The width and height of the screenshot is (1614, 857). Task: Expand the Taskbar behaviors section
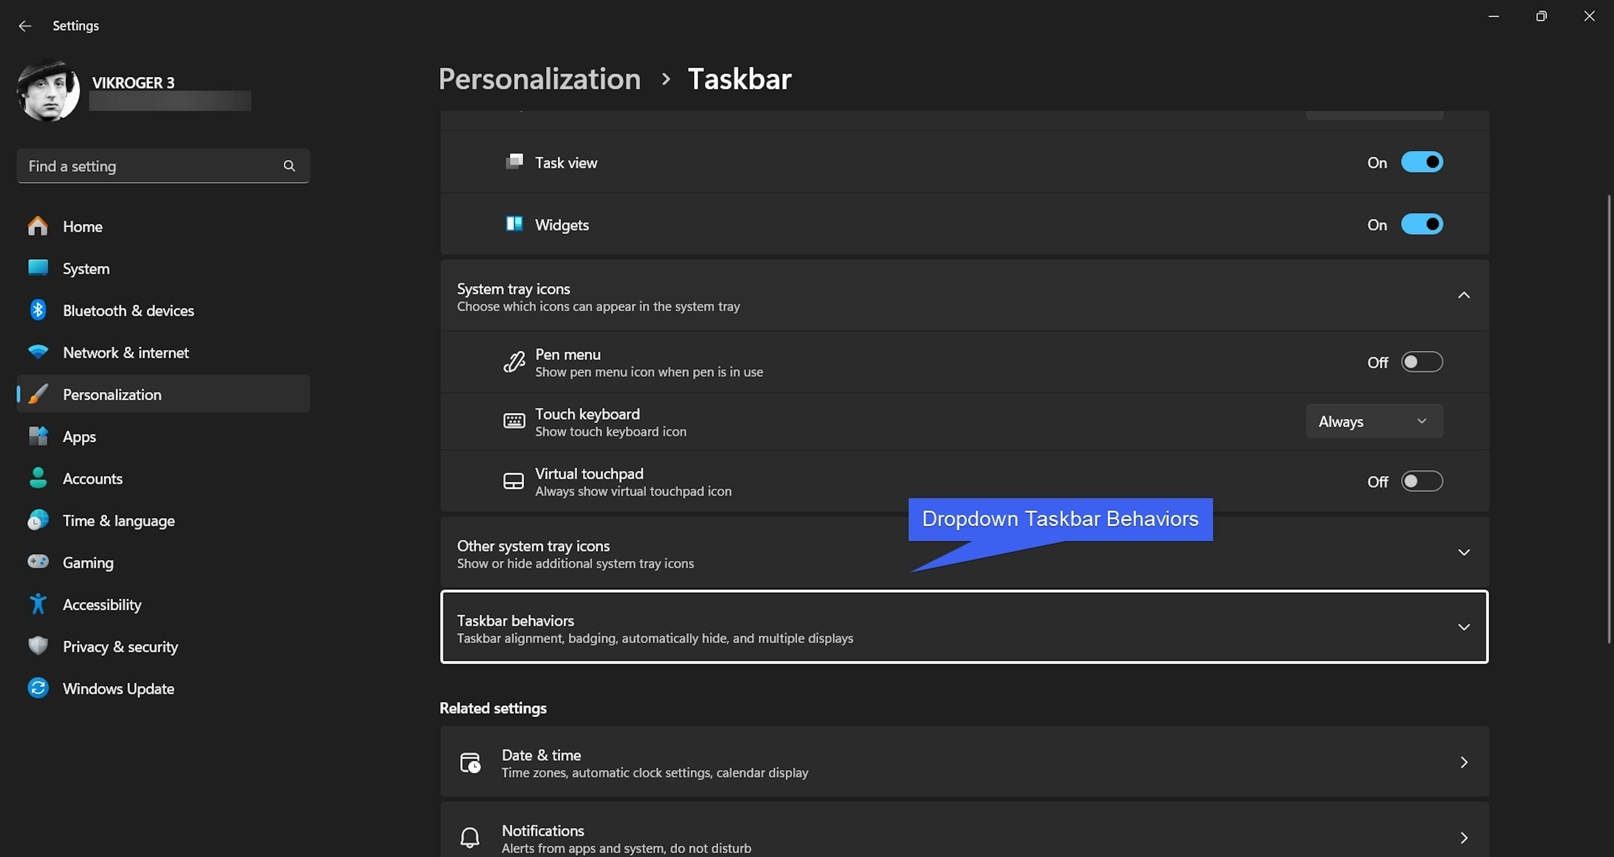(x=1464, y=627)
